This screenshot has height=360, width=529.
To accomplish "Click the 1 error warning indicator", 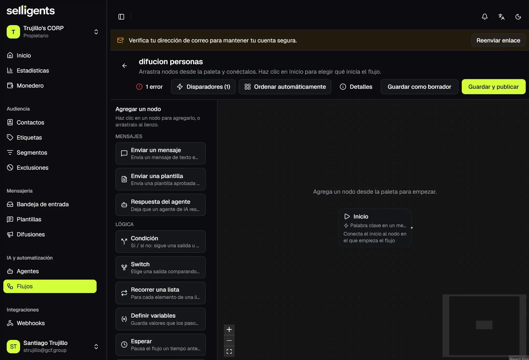I will point(149,87).
